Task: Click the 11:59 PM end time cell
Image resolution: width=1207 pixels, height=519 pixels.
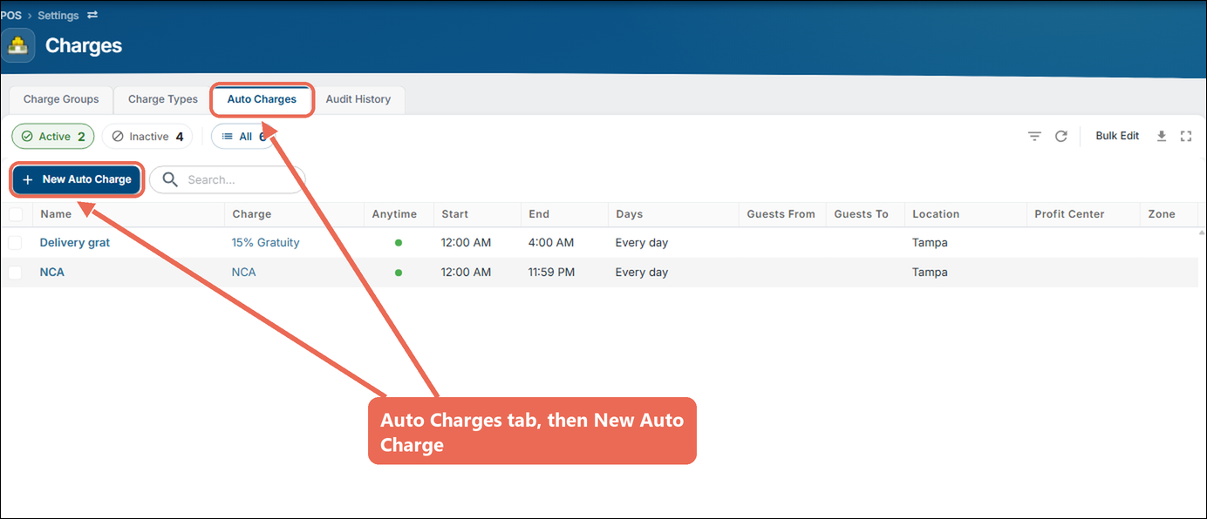Action: [551, 273]
